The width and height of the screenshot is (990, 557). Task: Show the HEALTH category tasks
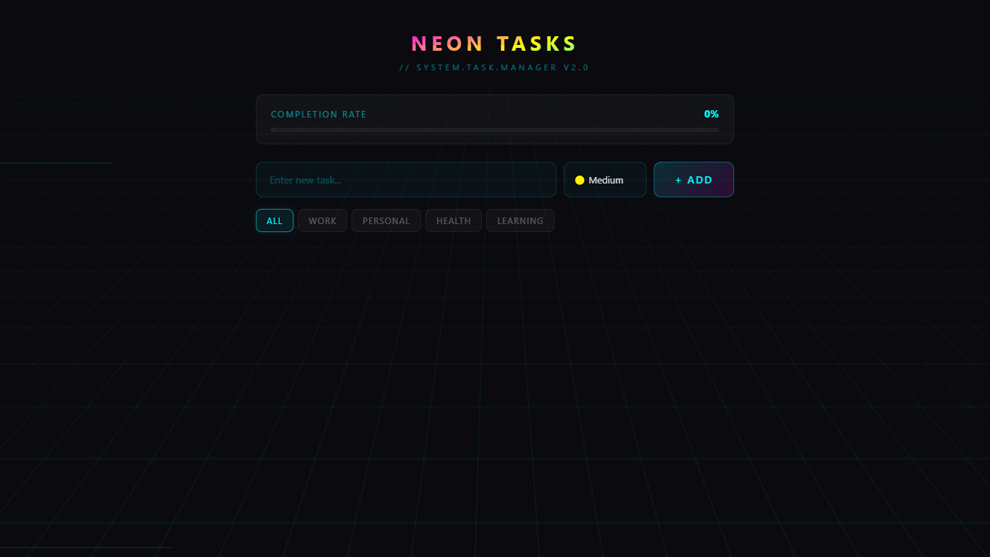point(454,220)
